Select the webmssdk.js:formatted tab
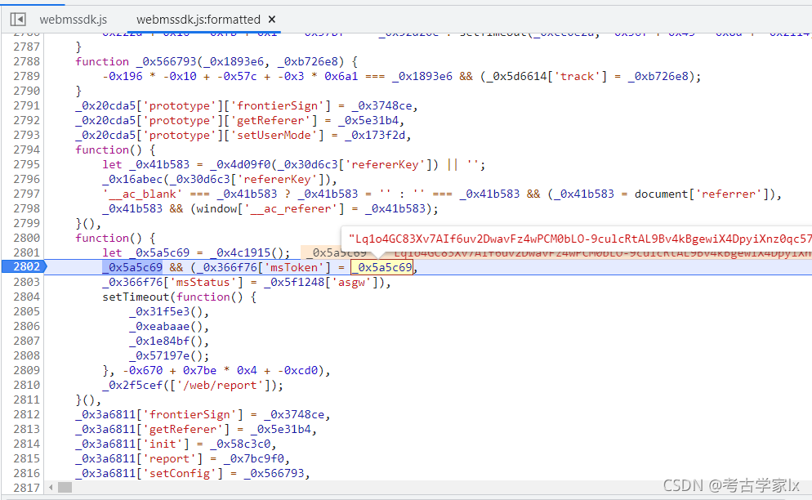 coord(199,19)
